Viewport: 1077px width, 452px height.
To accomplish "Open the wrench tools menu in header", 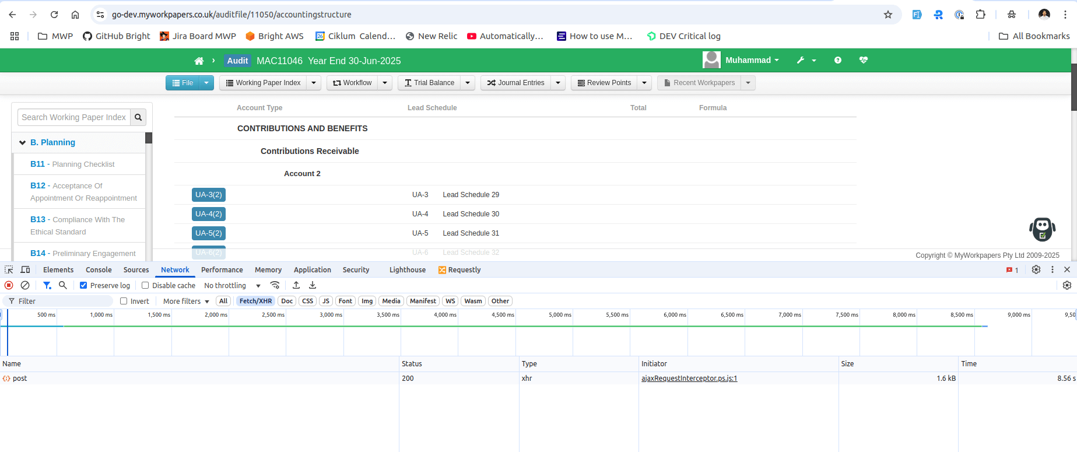I will 806,60.
